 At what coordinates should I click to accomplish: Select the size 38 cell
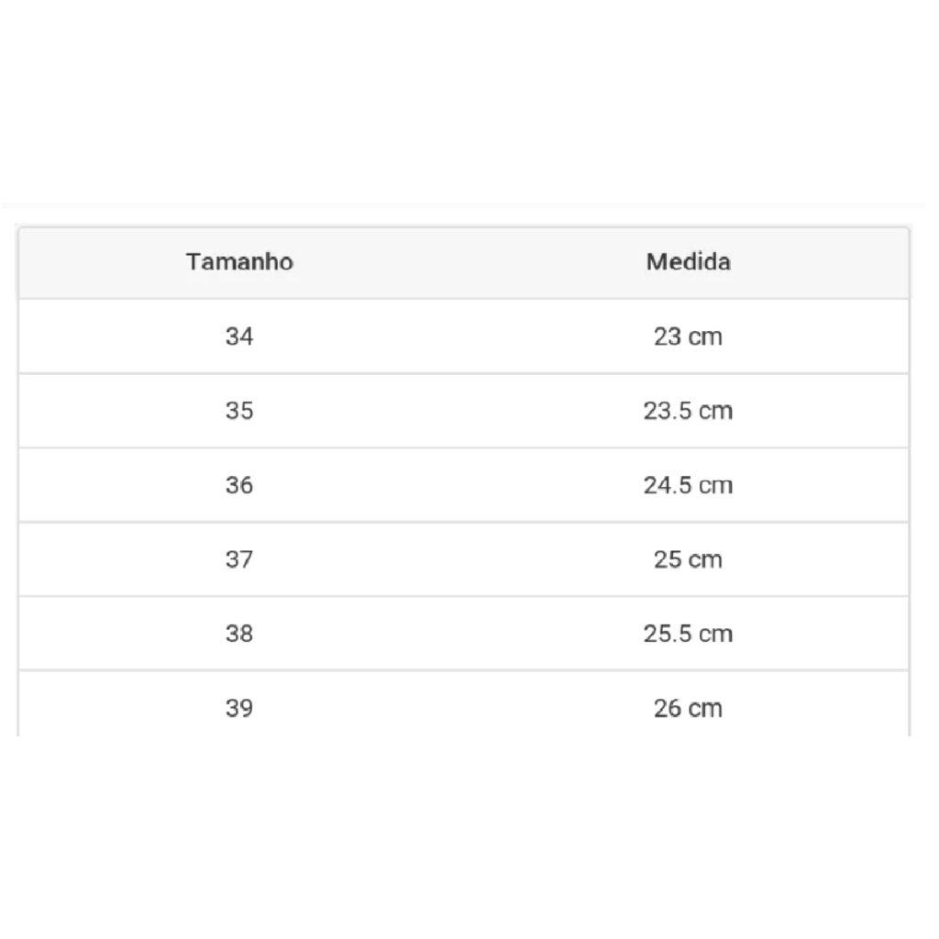tap(239, 634)
